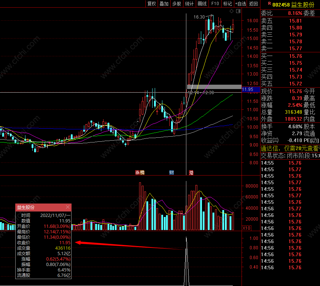The image size is (320, 286).
Task: Click the 涨幅 2.54% value
Action: [295, 105]
